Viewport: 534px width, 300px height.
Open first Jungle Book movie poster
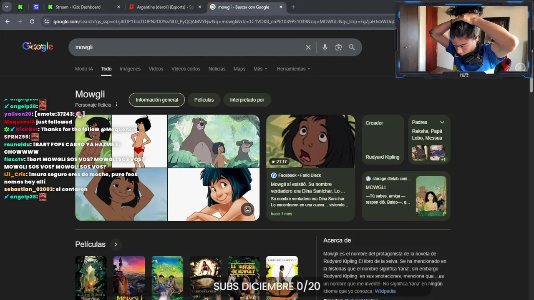tap(91, 278)
